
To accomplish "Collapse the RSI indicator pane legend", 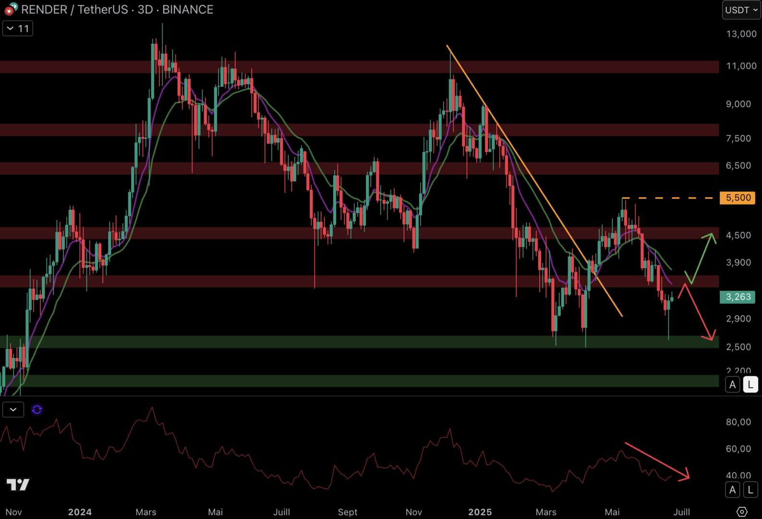I will [x=13, y=409].
